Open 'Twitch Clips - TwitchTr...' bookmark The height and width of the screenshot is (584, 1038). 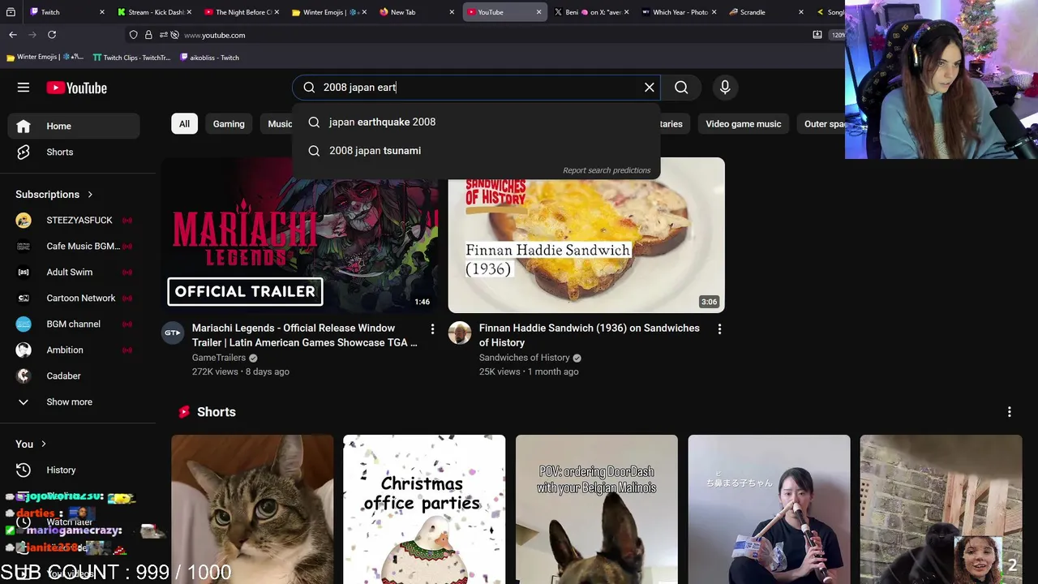pyautogui.click(x=131, y=58)
